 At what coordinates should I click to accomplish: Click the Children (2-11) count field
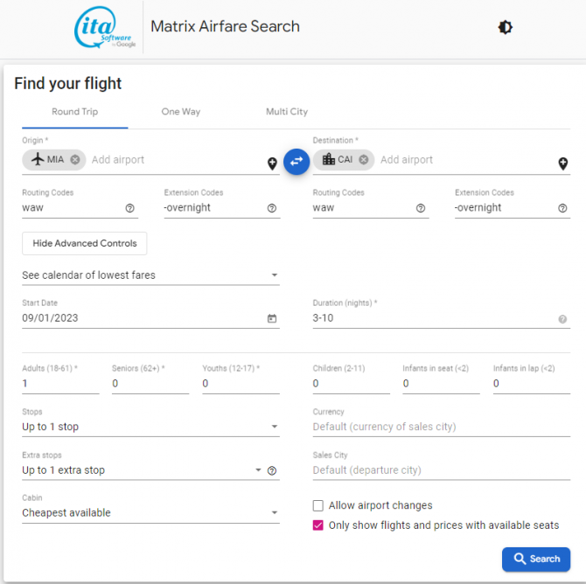pos(352,384)
